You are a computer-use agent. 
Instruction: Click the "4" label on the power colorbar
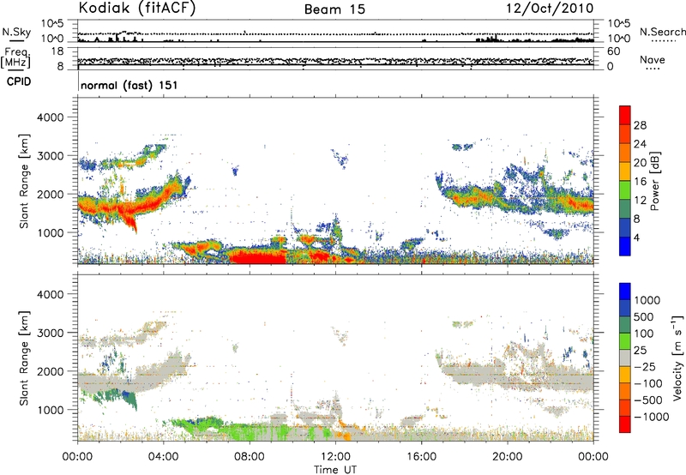pyautogui.click(x=637, y=237)
